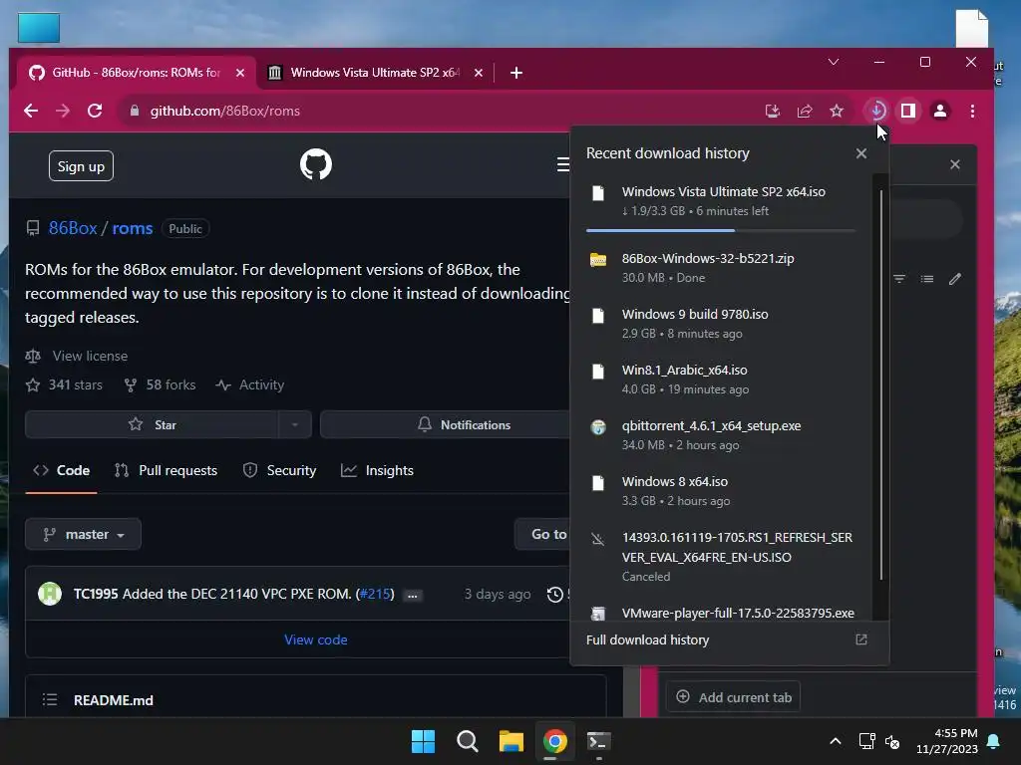1021x765 pixels.
Task: Open Star button dropdown arrow
Action: 295,424
